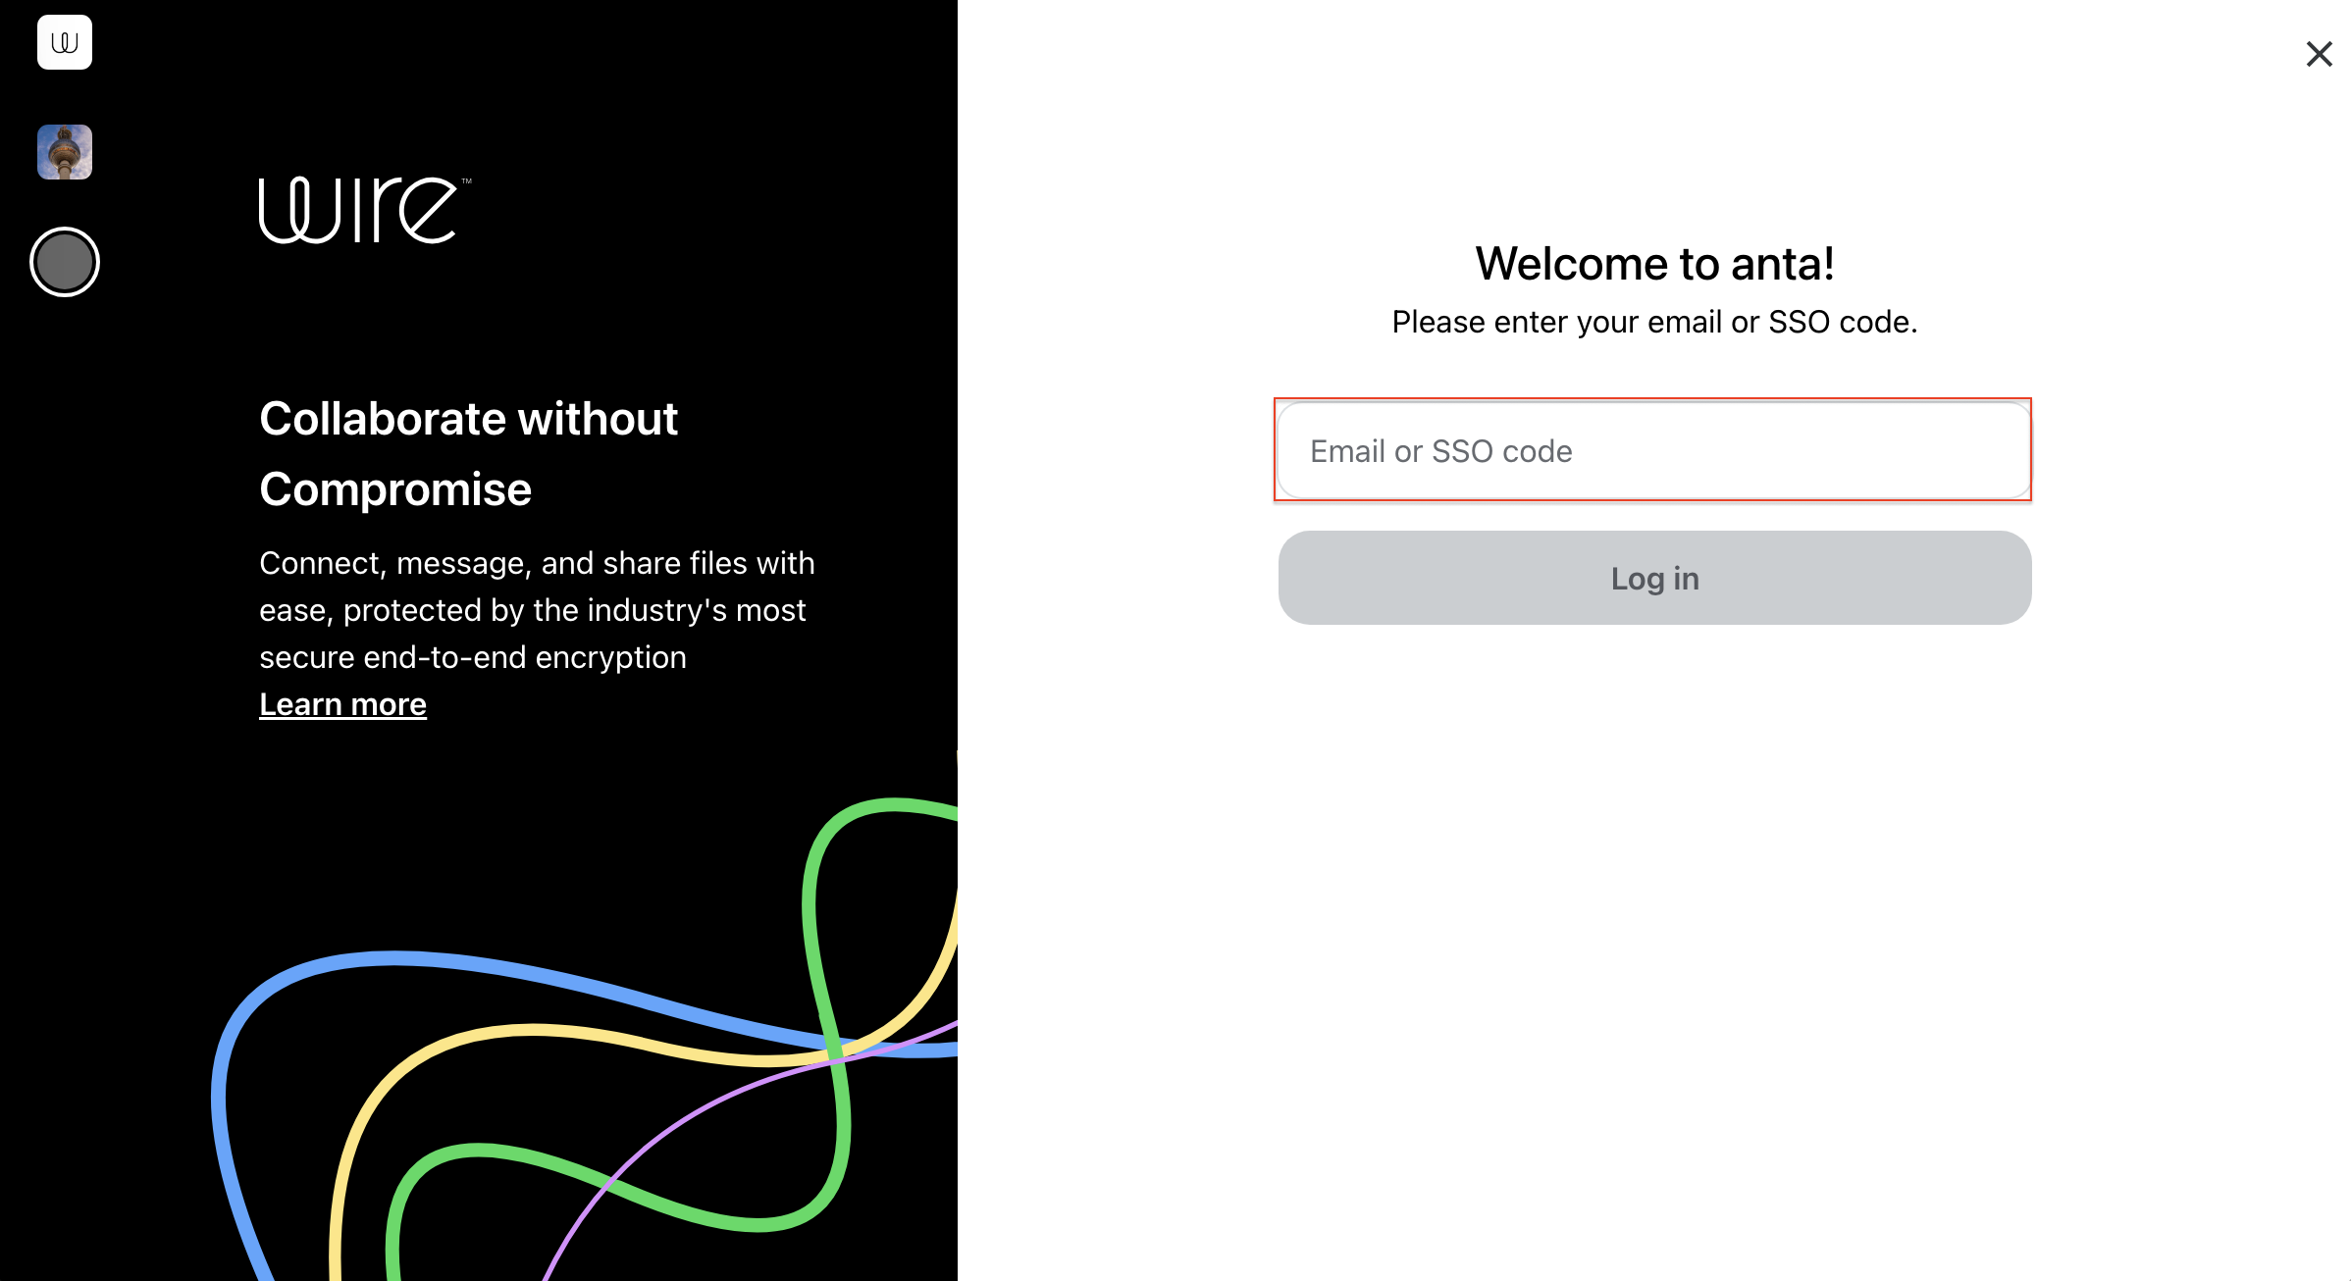This screenshot has width=2351, height=1281.
Task: Open the Learn more link
Action: pos(342,704)
